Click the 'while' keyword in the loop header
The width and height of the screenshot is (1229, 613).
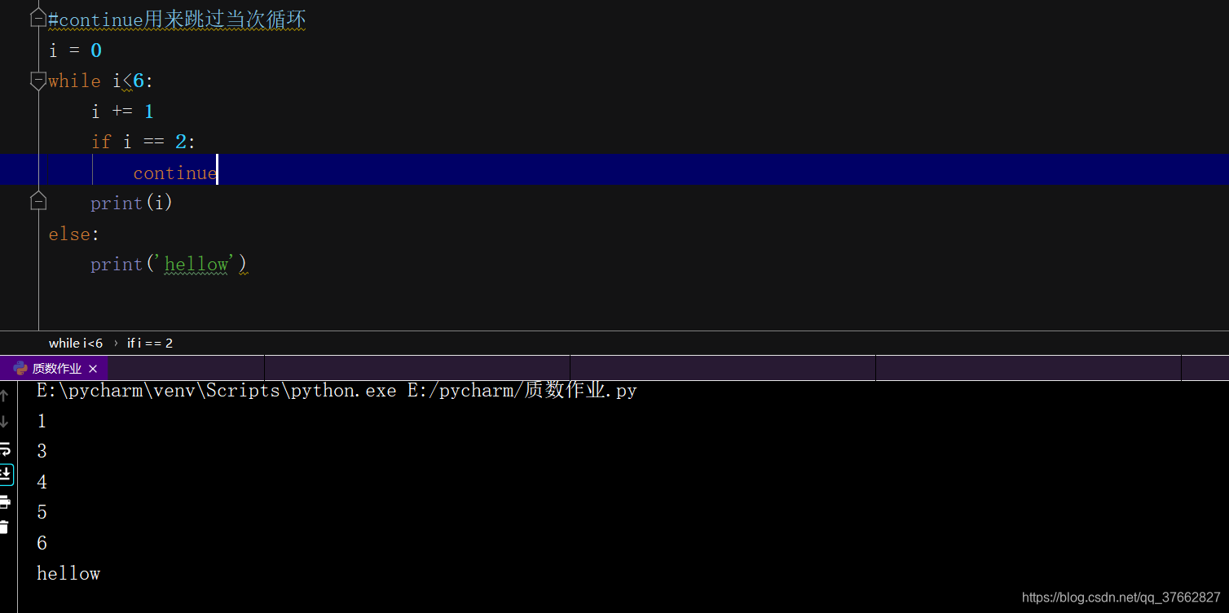tap(74, 81)
